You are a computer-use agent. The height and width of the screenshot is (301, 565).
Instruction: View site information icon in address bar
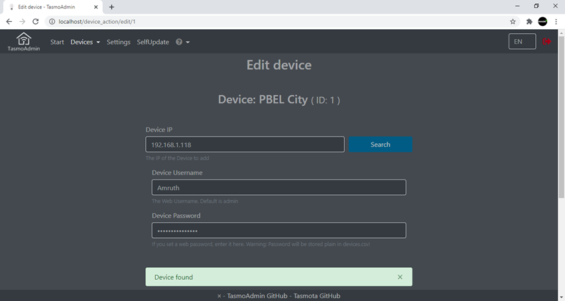pos(52,22)
